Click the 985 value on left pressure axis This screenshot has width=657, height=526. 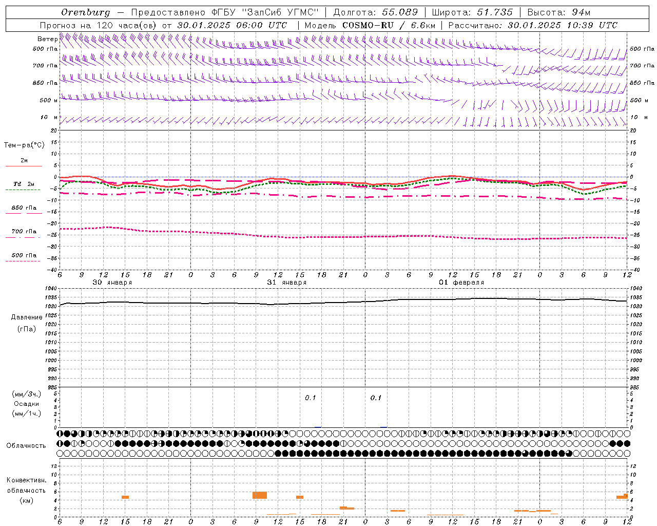(52, 387)
